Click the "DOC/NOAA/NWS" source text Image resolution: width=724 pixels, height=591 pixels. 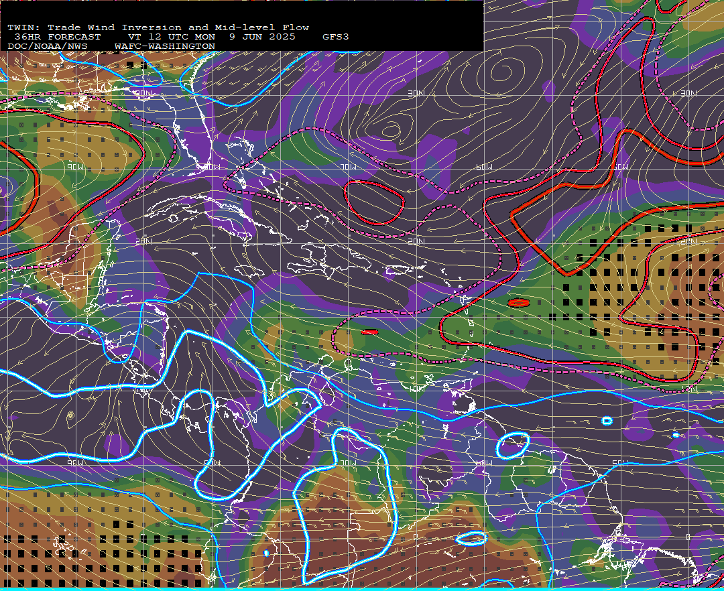coord(47,47)
